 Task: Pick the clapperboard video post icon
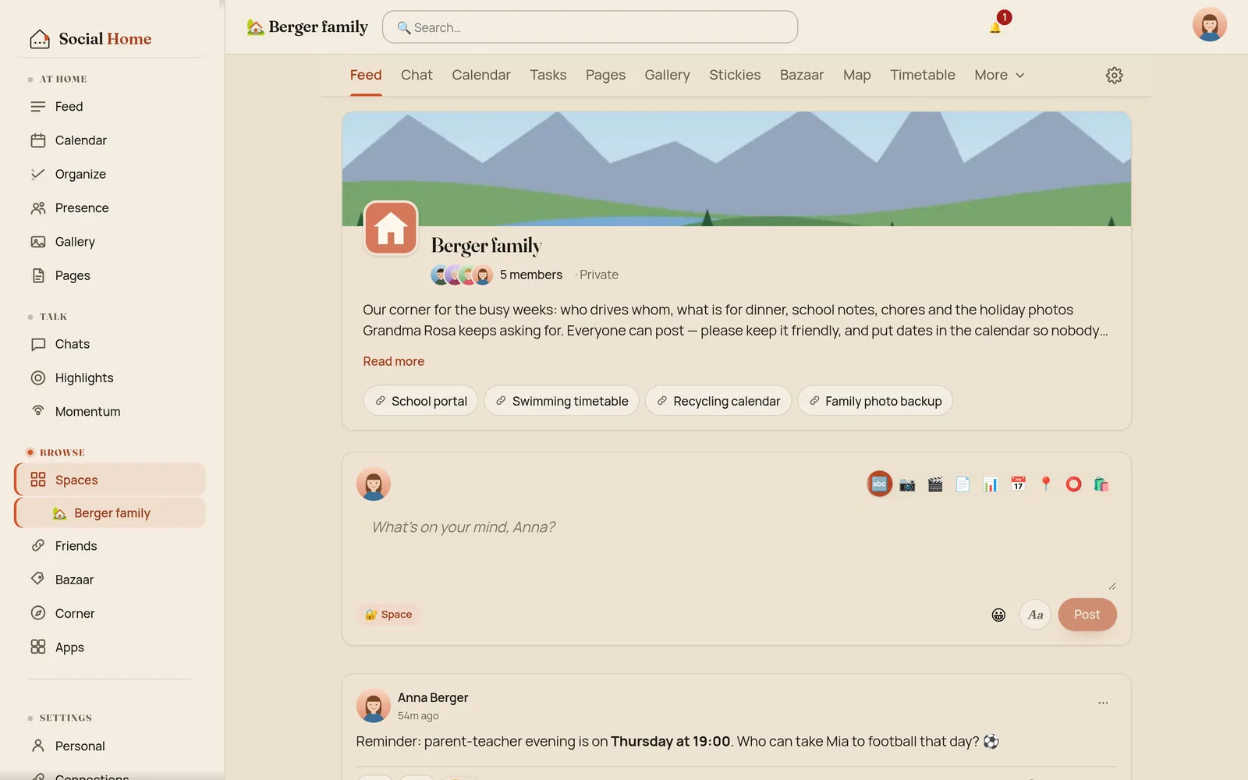(935, 484)
